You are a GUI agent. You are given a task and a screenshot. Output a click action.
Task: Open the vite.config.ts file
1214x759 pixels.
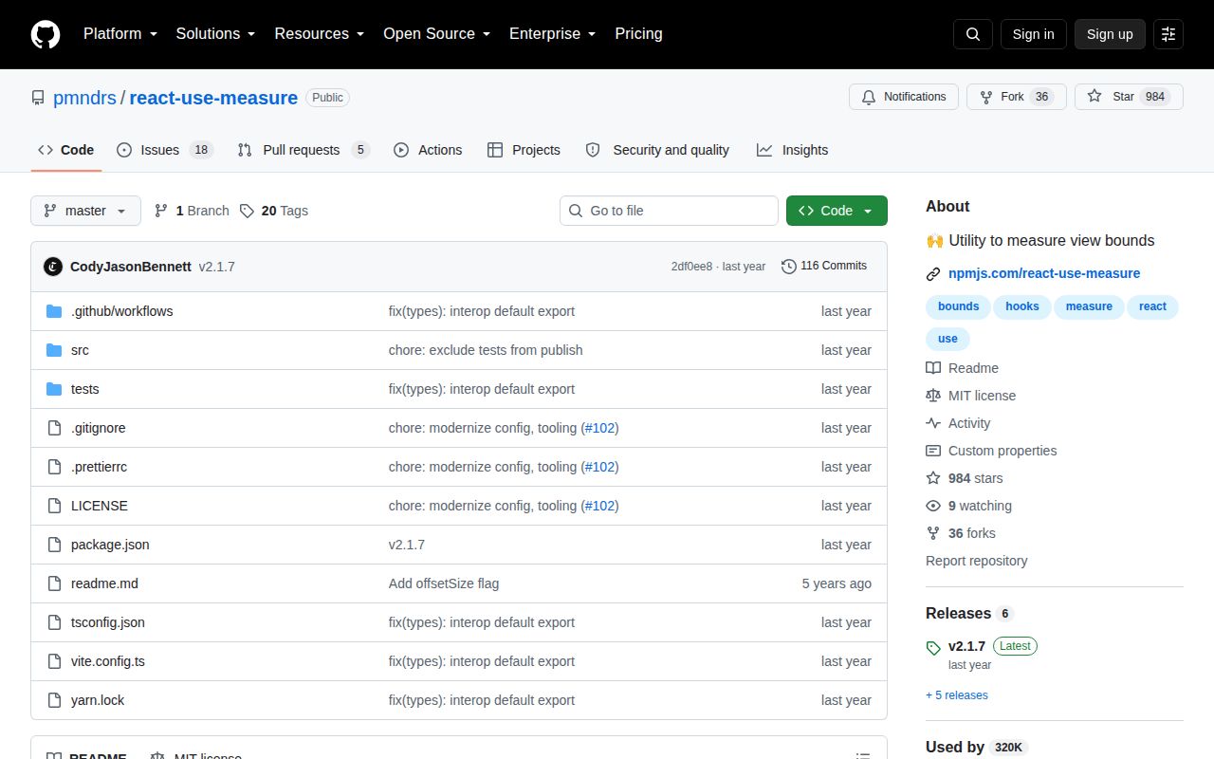point(108,661)
